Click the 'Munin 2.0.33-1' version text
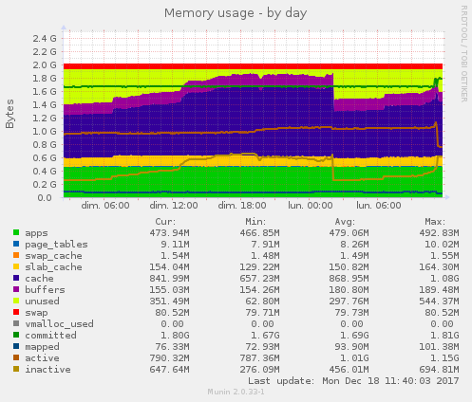 click(x=236, y=392)
